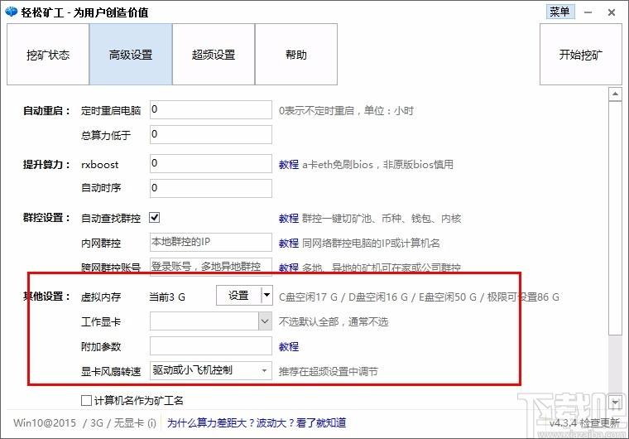Click the 开始挖矿 button

pos(580,54)
